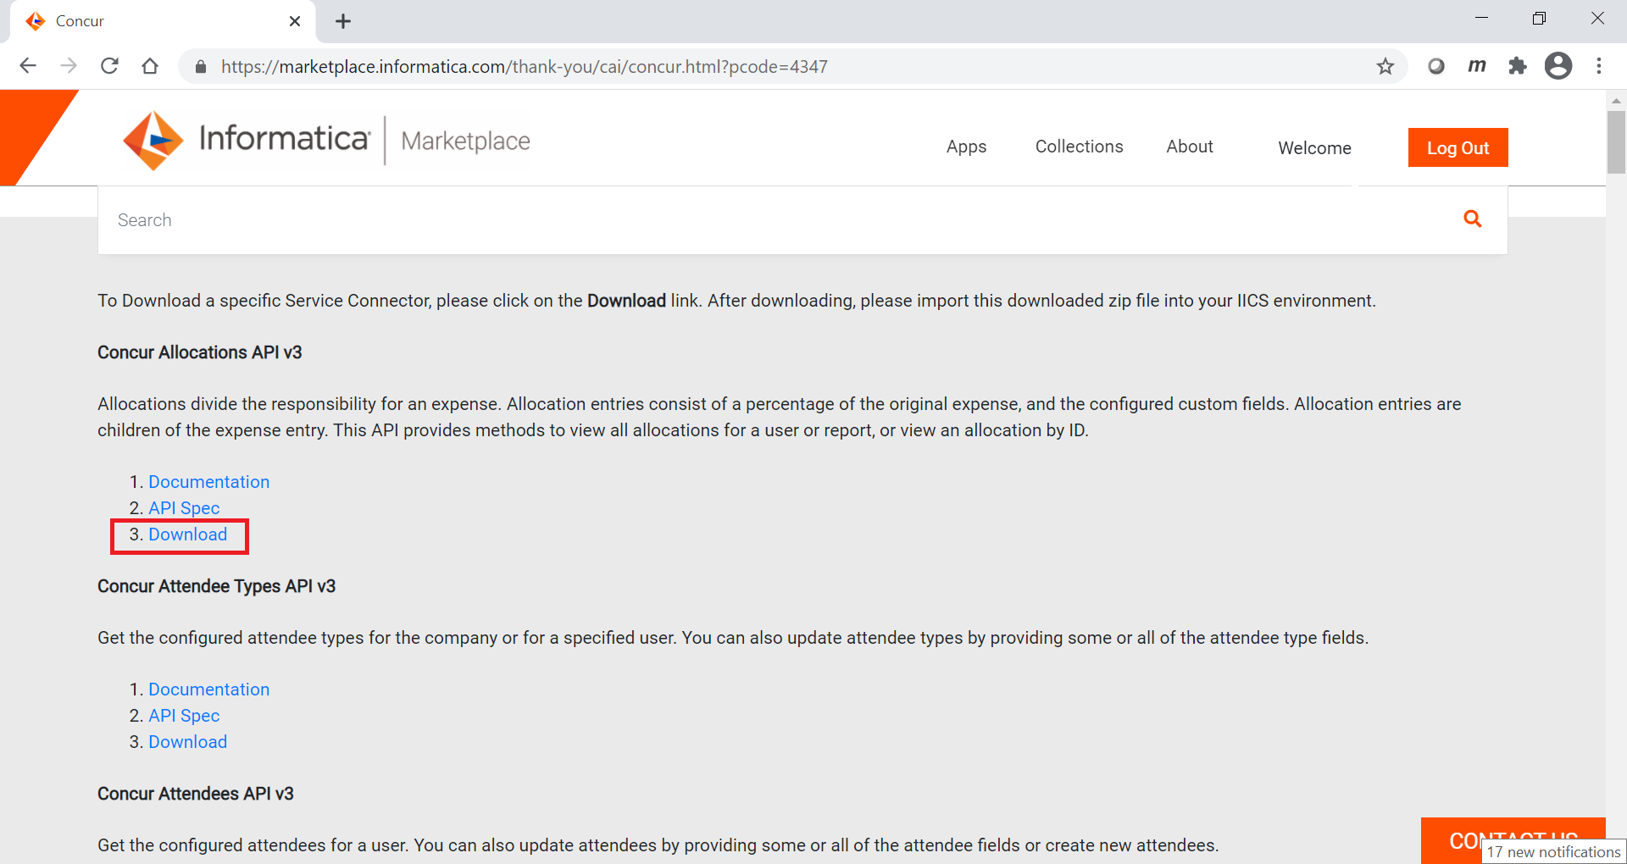Viewport: 1627px width, 864px height.
Task: Open the About menu
Action: [1190, 147]
